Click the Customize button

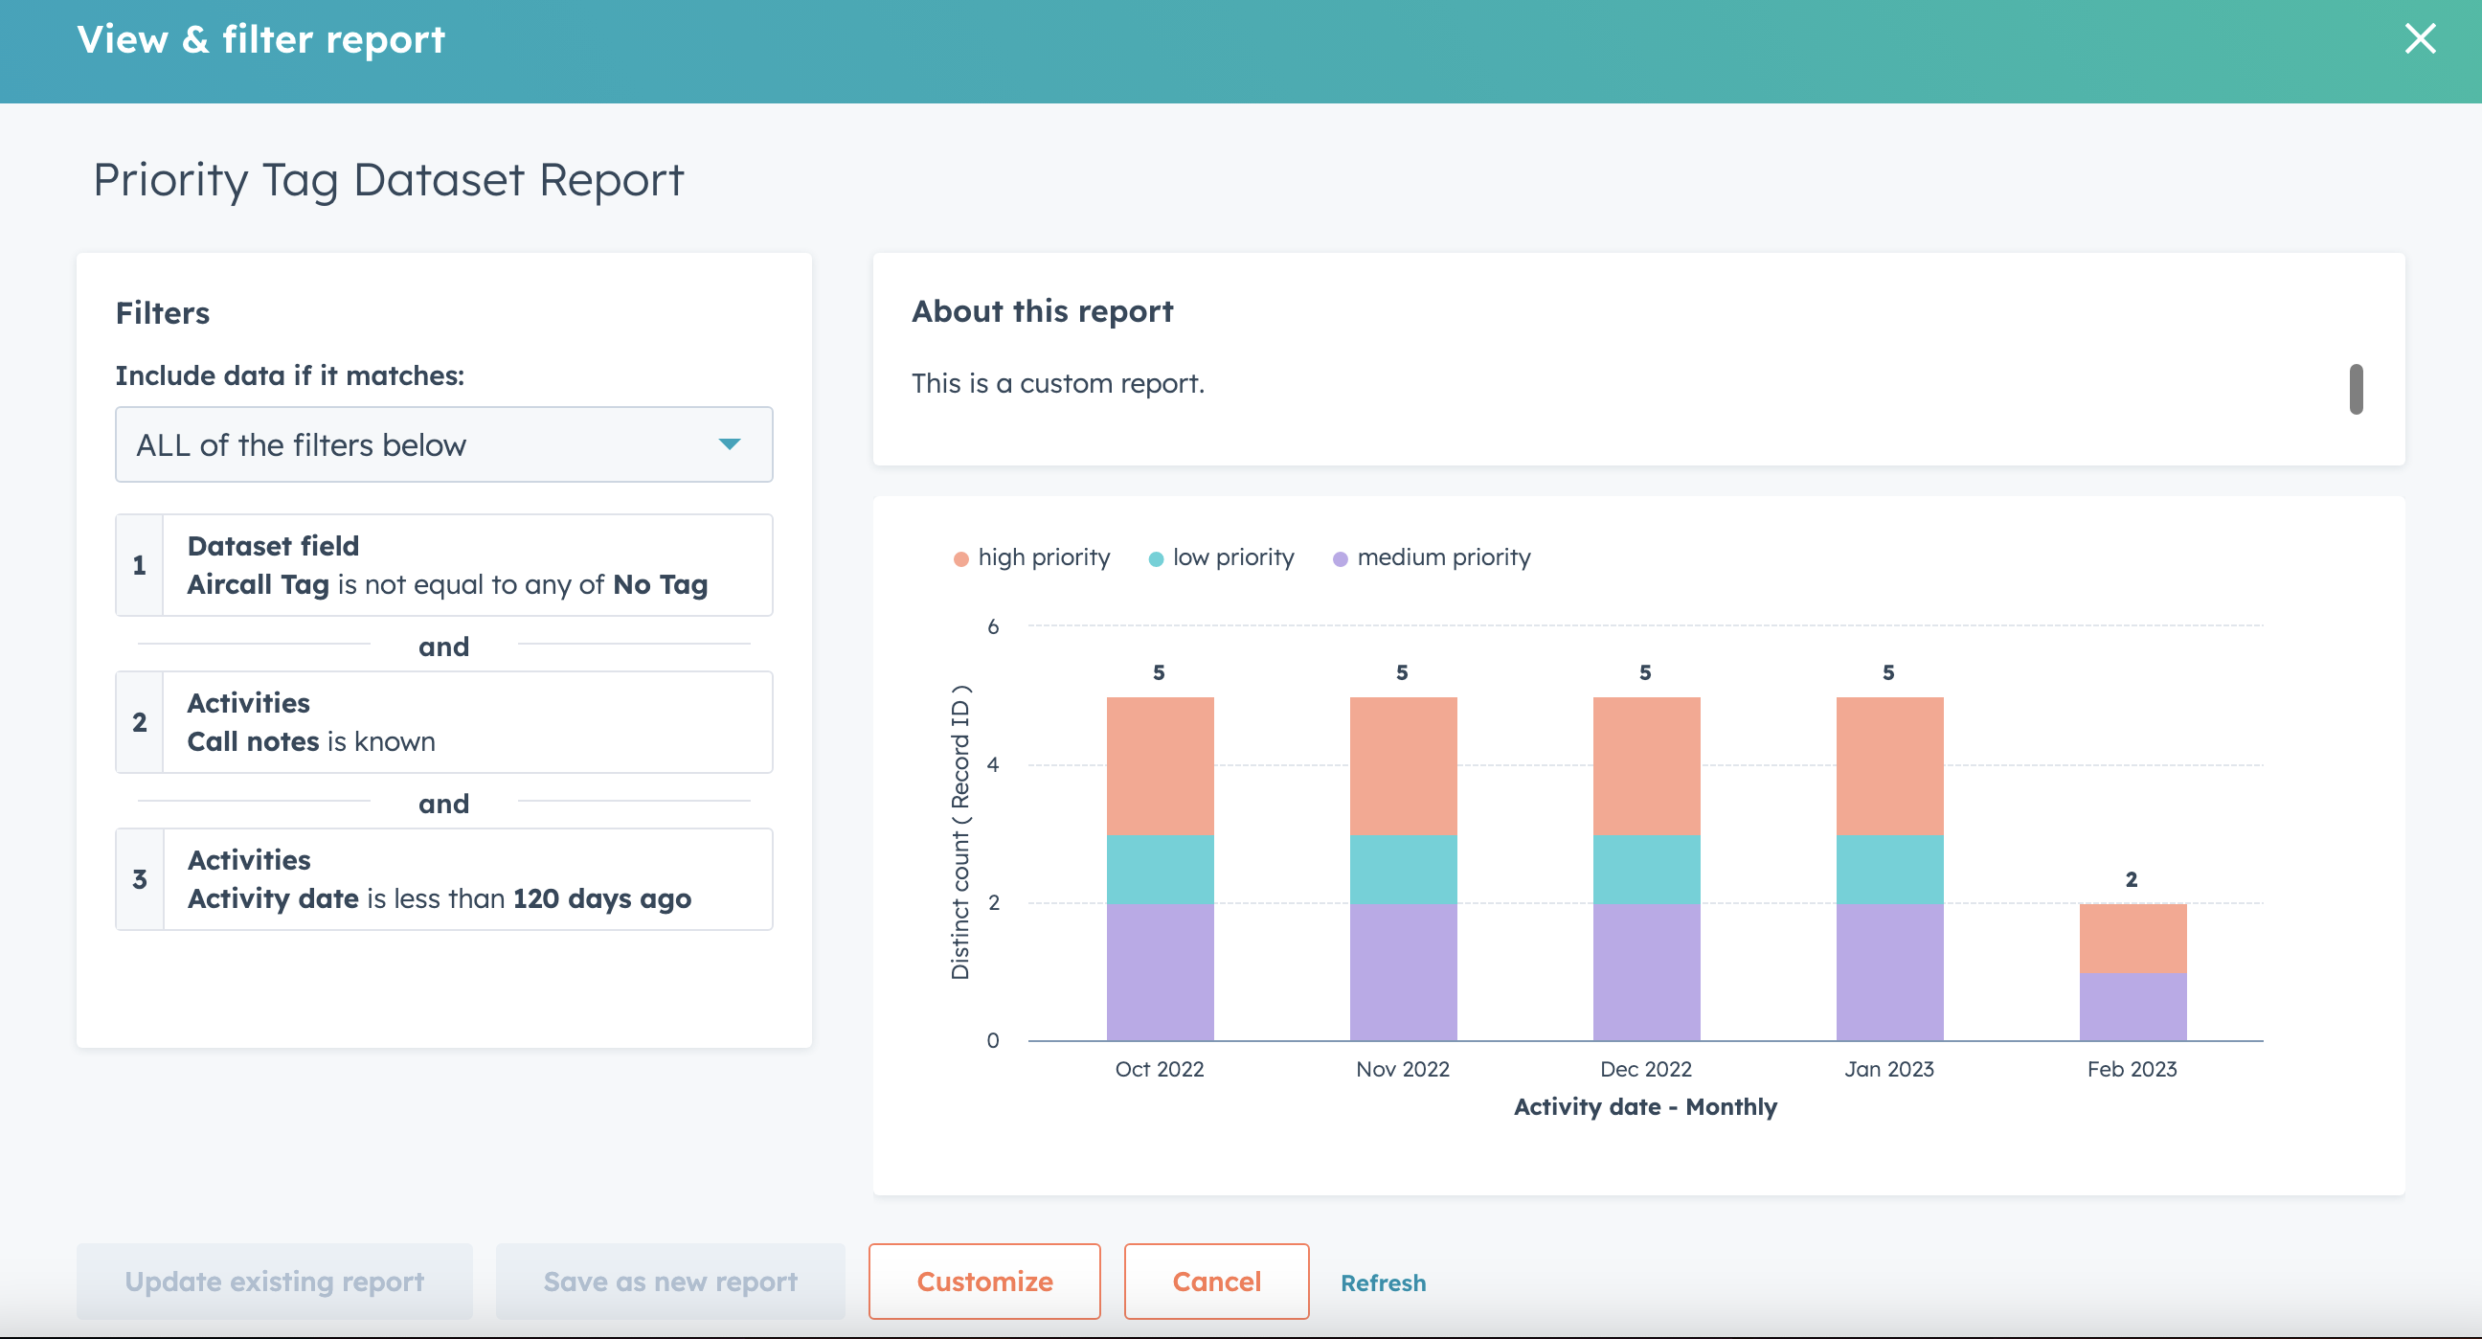[x=983, y=1282]
